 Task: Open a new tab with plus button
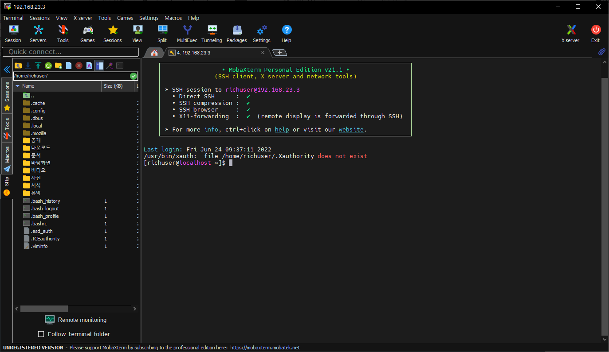279,53
